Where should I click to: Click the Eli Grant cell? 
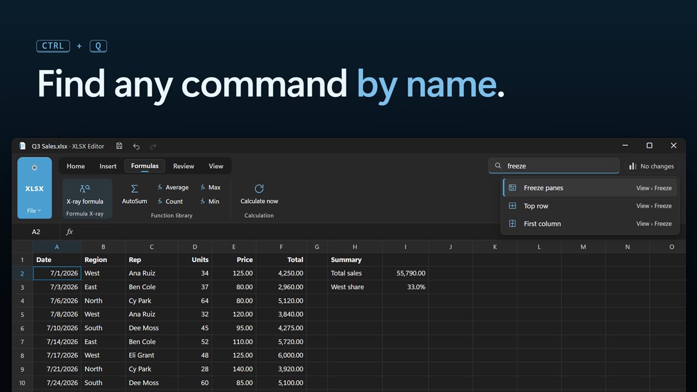(151, 355)
